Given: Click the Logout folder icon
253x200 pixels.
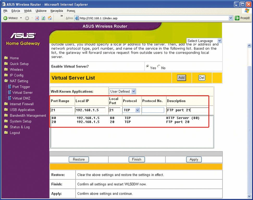Looking at the screenshot, I should point(6,133).
